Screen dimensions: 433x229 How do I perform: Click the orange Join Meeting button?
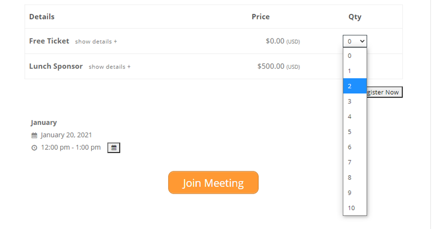coord(213,183)
